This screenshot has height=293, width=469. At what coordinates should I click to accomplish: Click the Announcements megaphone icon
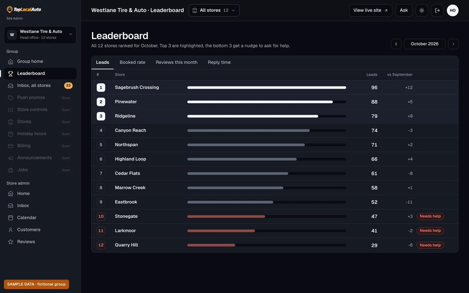(x=11, y=158)
